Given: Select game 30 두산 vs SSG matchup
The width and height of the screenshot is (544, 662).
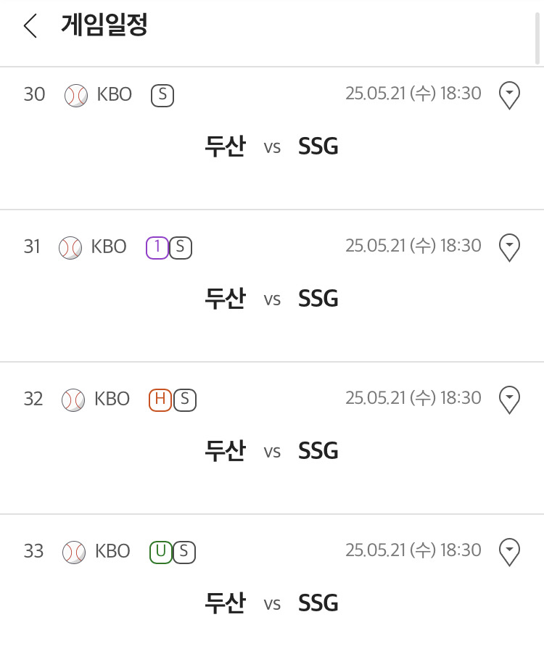Looking at the screenshot, I should (271, 146).
